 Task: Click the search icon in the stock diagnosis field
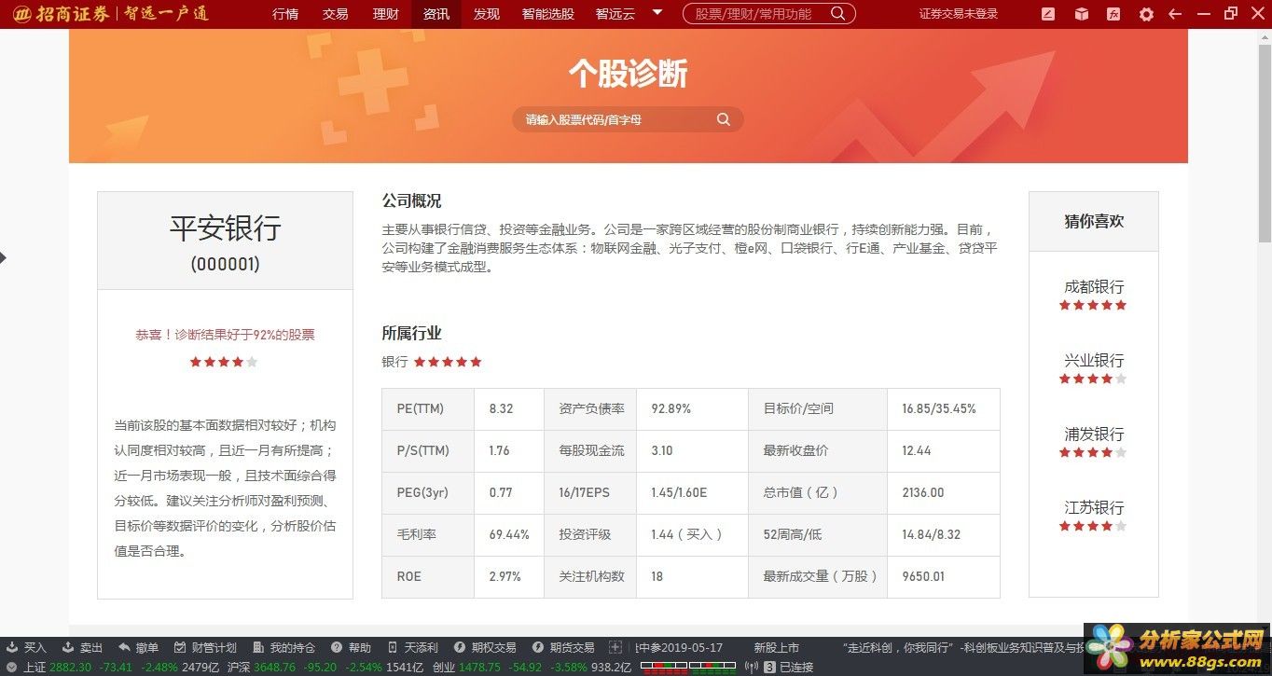[x=724, y=119]
